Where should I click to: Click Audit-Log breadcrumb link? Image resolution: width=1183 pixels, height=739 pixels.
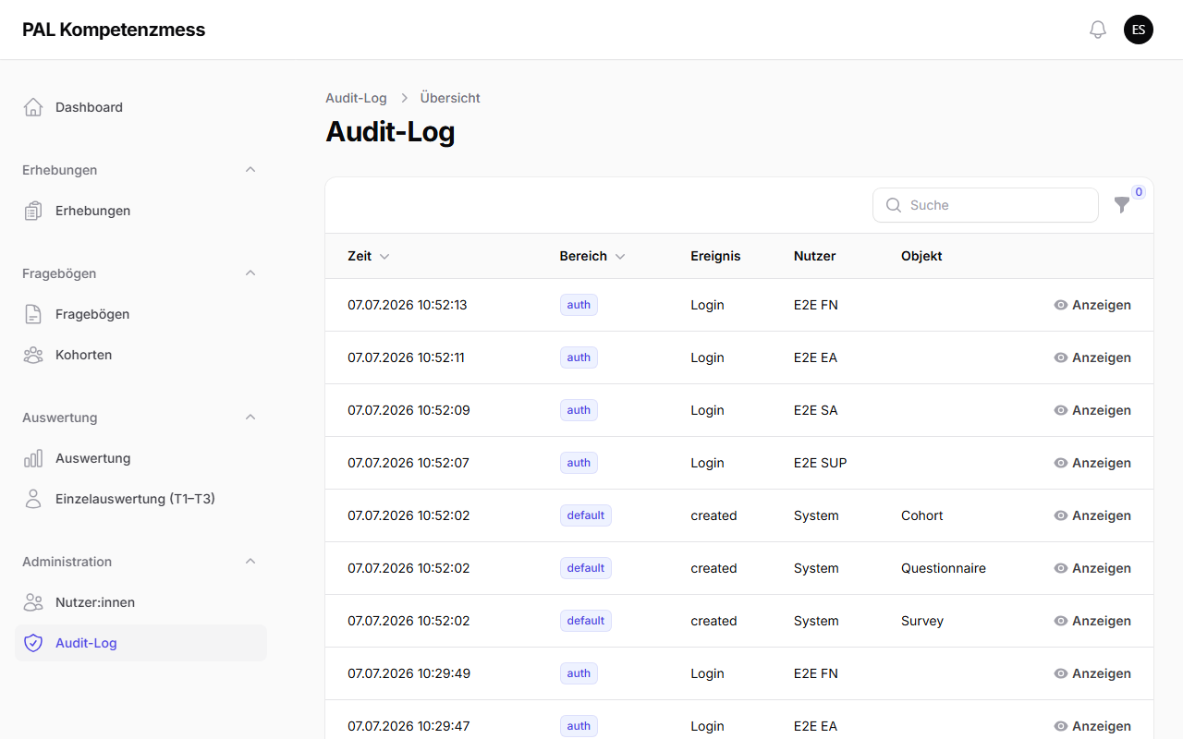[x=356, y=98]
